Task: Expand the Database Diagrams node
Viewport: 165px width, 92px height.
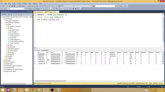Action: [7, 26]
